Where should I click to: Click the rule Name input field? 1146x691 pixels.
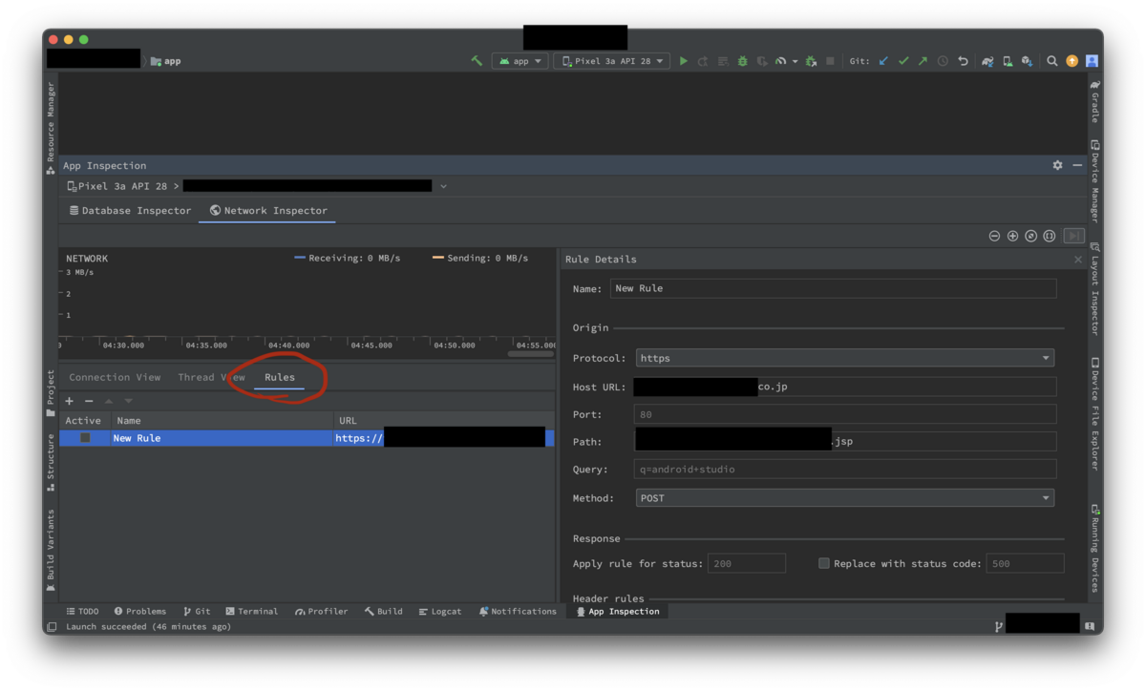pyautogui.click(x=834, y=288)
